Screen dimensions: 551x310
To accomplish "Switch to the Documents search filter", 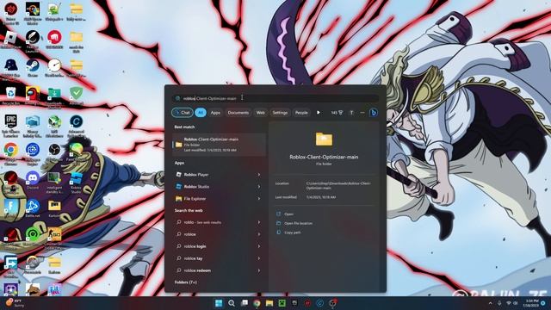I will 238,113.
